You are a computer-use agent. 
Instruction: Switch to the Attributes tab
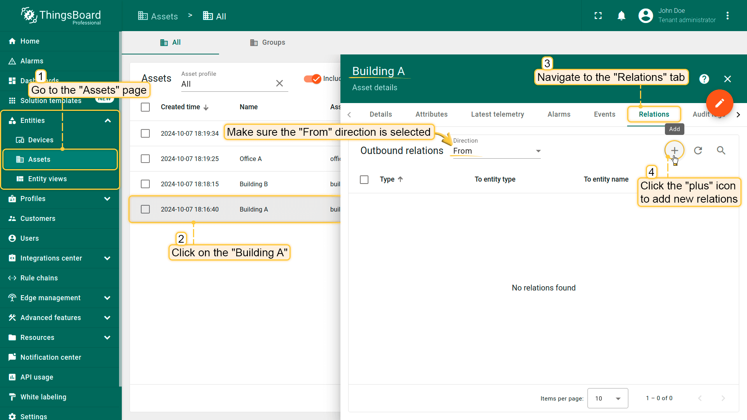click(x=431, y=114)
